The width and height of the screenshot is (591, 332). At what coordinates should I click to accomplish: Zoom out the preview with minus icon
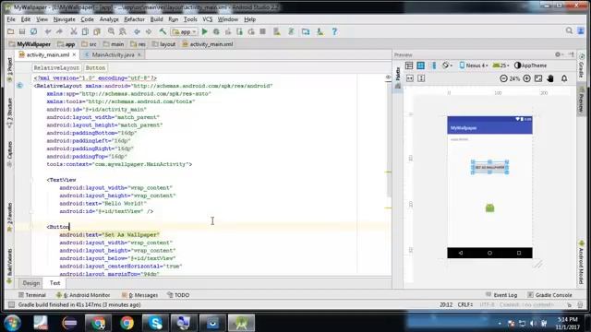click(x=503, y=78)
